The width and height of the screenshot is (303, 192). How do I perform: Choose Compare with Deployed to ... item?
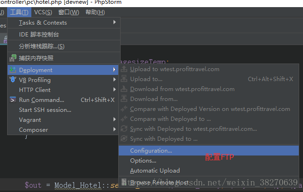click(x=208, y=119)
